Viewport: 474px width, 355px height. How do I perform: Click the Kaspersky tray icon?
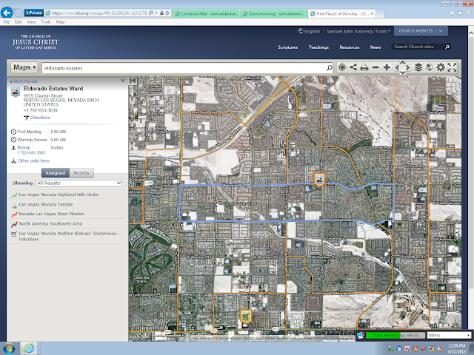407,348
